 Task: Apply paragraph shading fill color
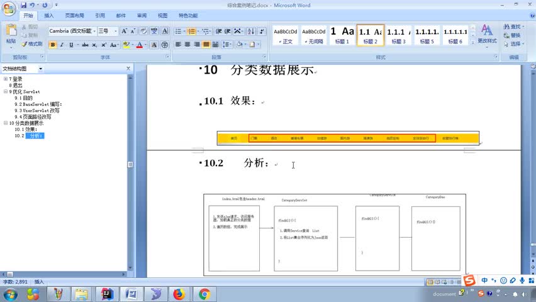(239, 45)
